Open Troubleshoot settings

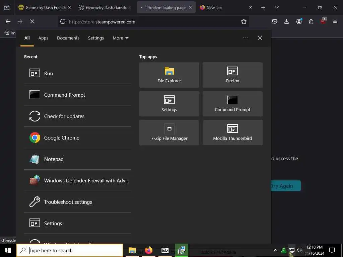pyautogui.click(x=78, y=202)
